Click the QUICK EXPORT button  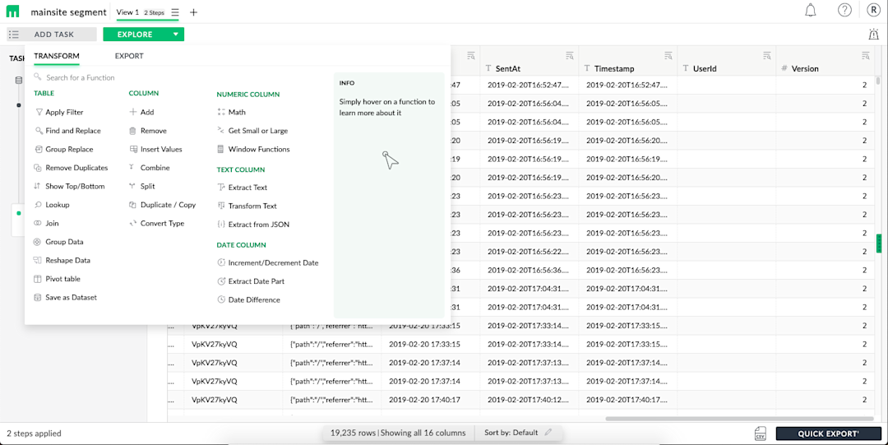tap(829, 433)
